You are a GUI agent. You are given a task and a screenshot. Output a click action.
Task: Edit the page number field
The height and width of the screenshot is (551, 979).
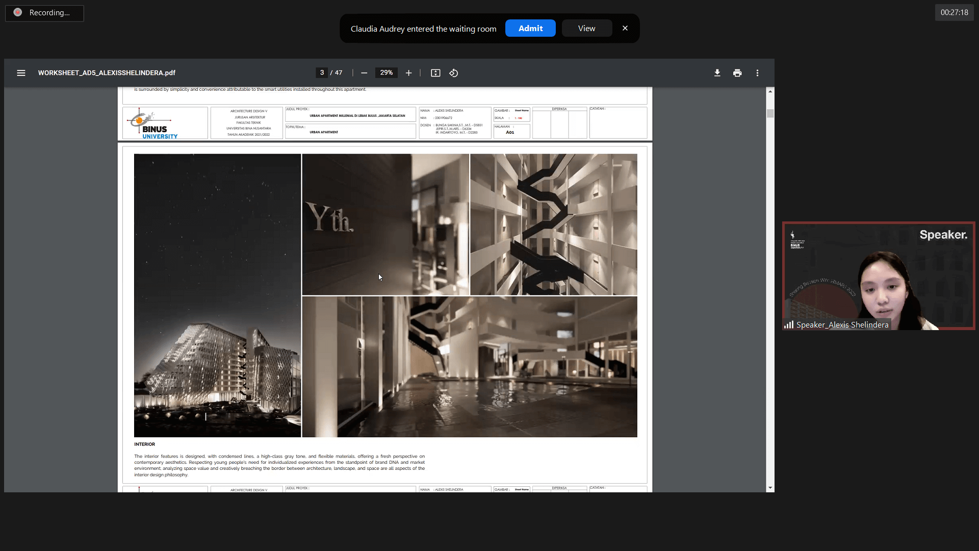coord(322,73)
